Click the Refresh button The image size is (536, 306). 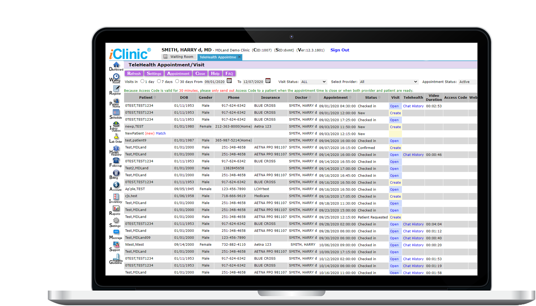click(x=134, y=73)
